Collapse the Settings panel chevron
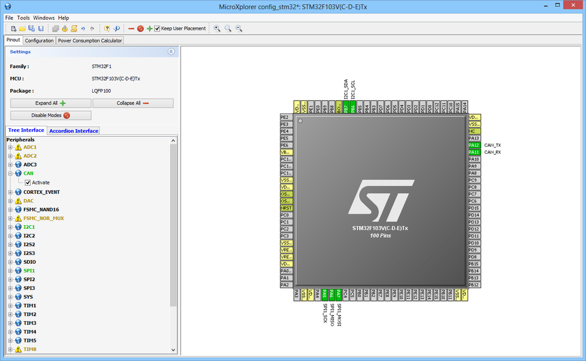 pos(171,51)
